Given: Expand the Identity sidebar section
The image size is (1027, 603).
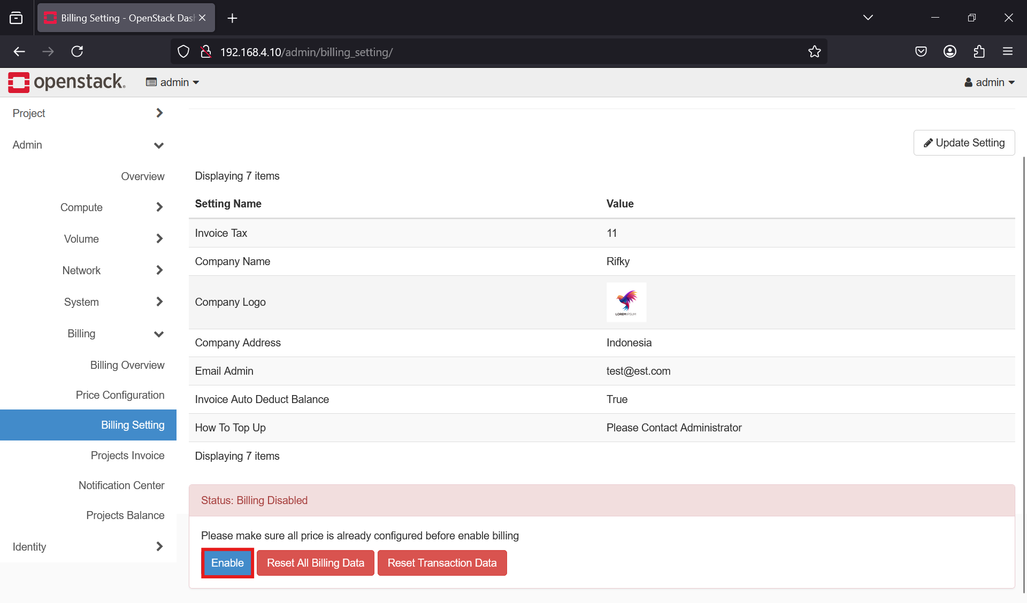Looking at the screenshot, I should [88, 546].
